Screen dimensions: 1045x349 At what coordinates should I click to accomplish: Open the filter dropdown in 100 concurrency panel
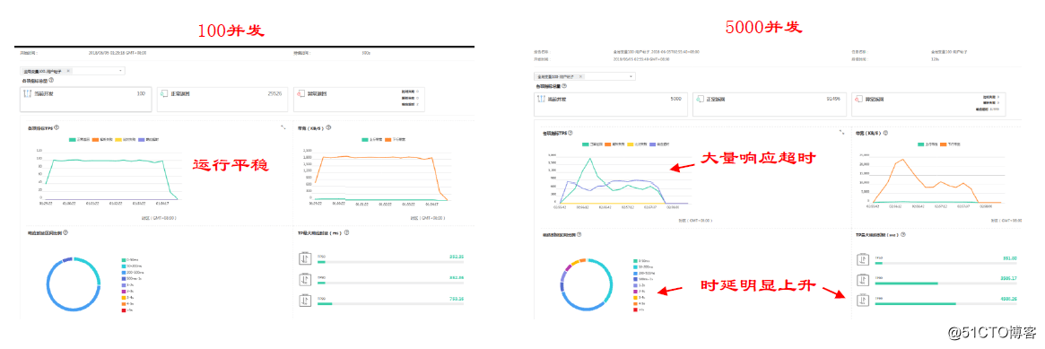[x=73, y=70]
